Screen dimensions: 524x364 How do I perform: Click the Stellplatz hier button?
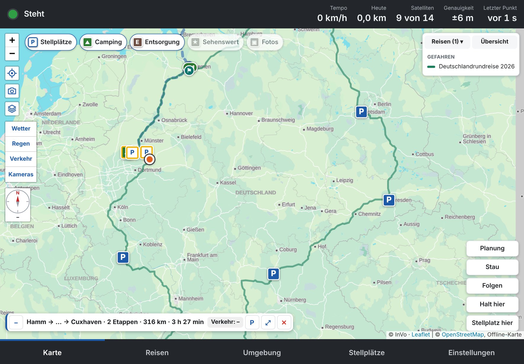click(492, 323)
